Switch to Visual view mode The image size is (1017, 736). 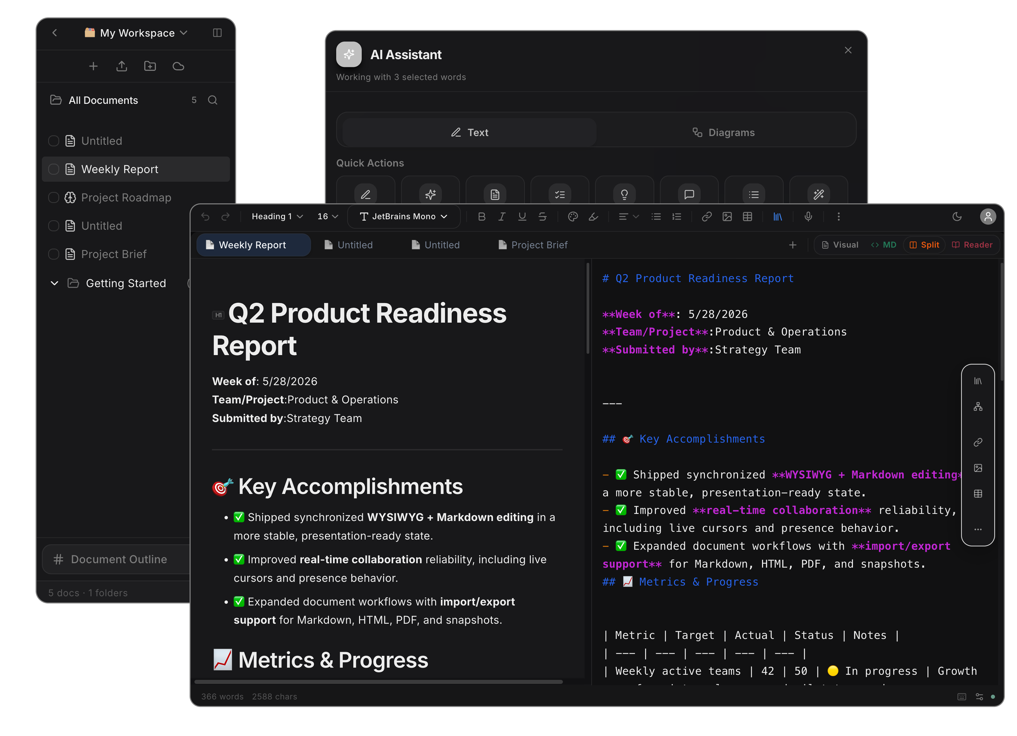[840, 245]
